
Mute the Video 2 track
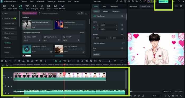tap(6, 78)
